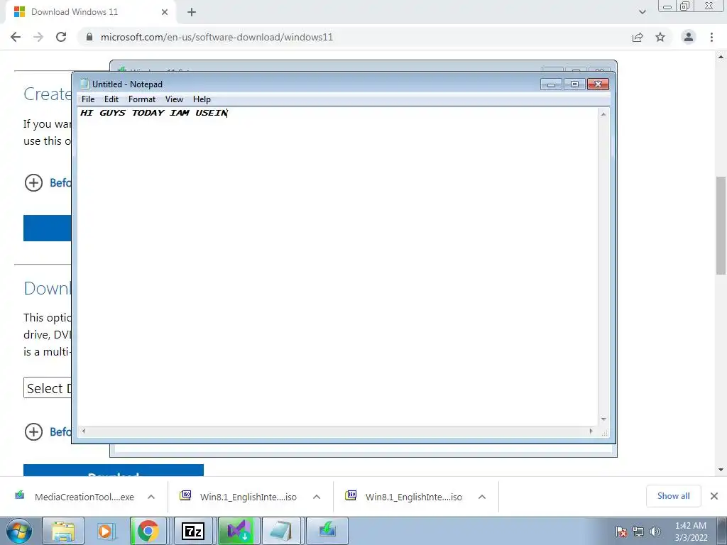Open a new Chrome tab
The height and width of the screenshot is (545, 727).
(x=192, y=12)
